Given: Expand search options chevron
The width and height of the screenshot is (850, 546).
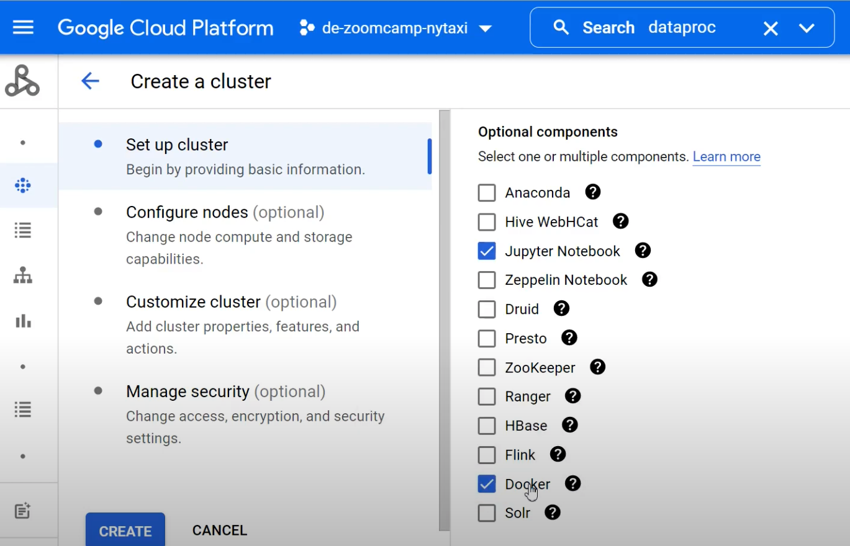Looking at the screenshot, I should (x=807, y=28).
